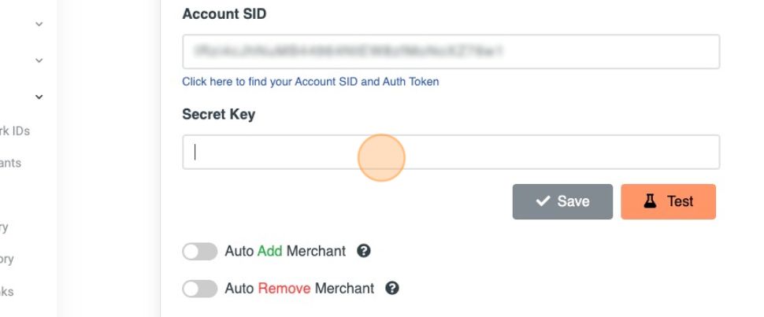Click help icon beside Auto Remove Merchant
764x317 pixels.
click(392, 288)
